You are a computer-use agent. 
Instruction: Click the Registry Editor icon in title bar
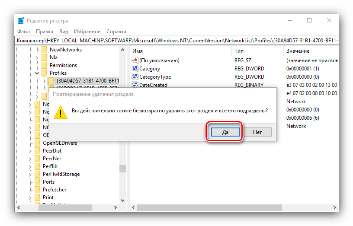[x=21, y=21]
